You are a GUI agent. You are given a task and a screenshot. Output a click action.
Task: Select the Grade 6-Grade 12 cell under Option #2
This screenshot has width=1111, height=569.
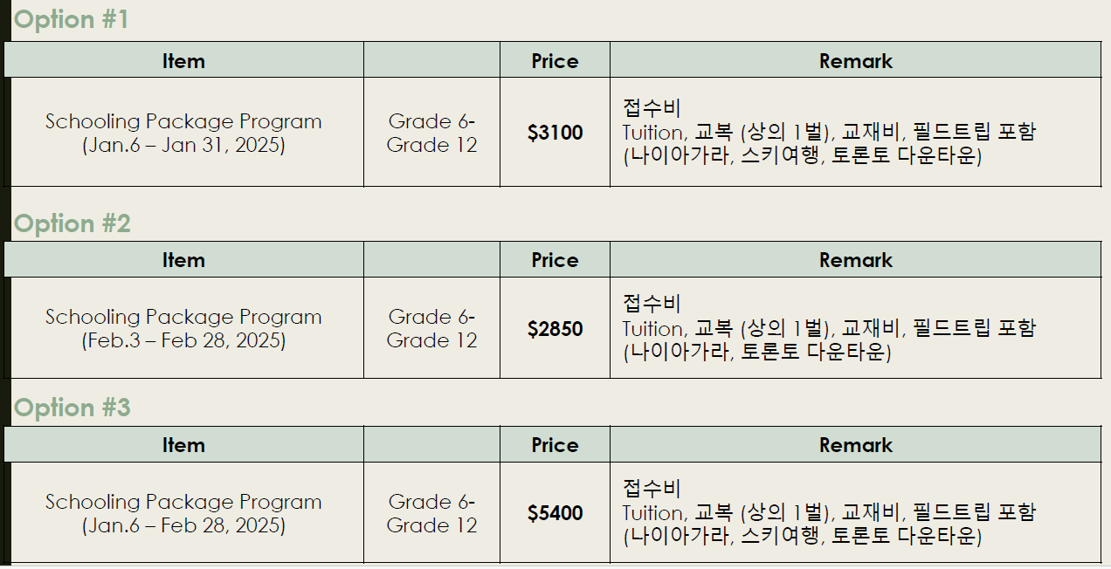tap(431, 329)
